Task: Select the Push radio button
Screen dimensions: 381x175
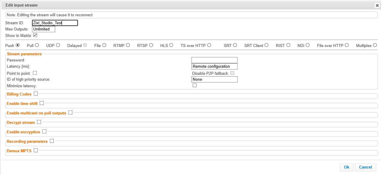Action: pyautogui.click(x=18, y=45)
